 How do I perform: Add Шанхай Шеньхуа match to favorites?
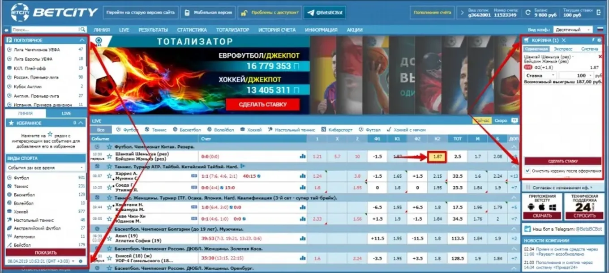click(x=109, y=156)
